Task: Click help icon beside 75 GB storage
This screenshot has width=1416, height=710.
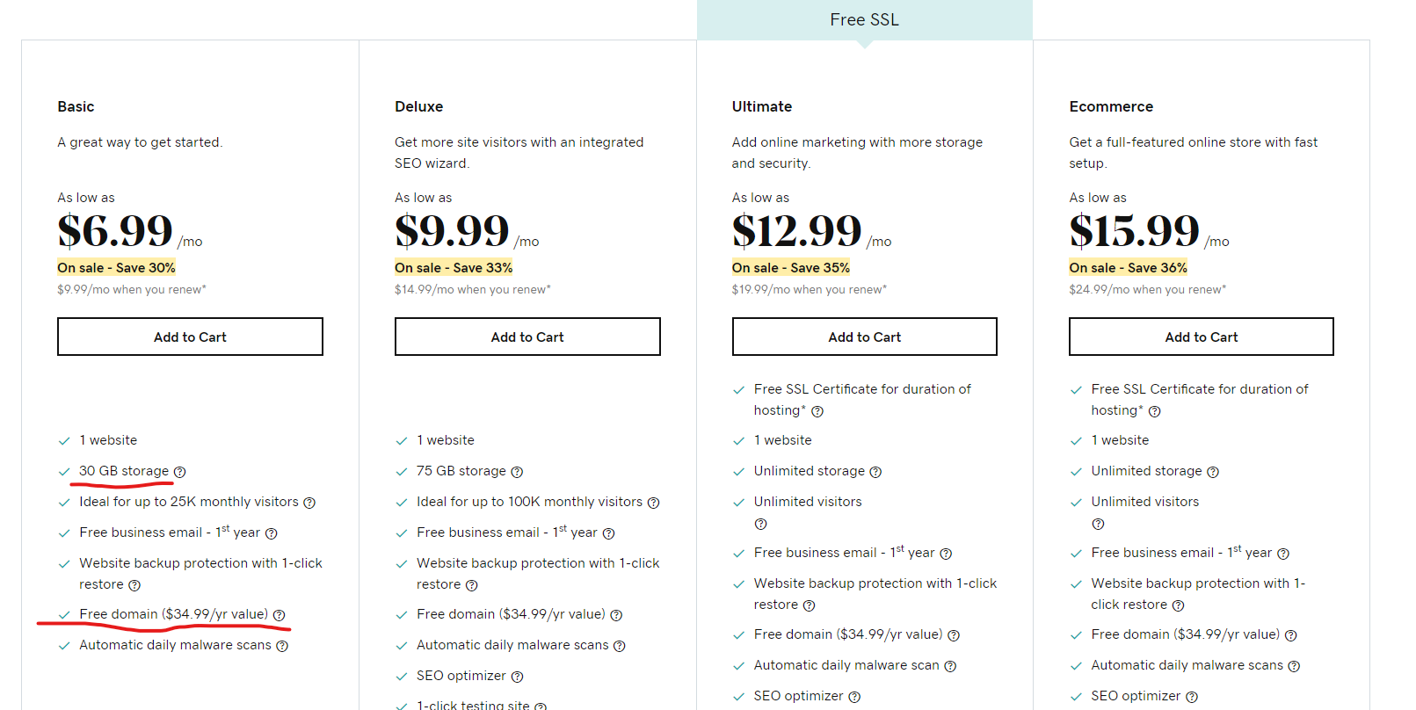Action: [x=517, y=472]
